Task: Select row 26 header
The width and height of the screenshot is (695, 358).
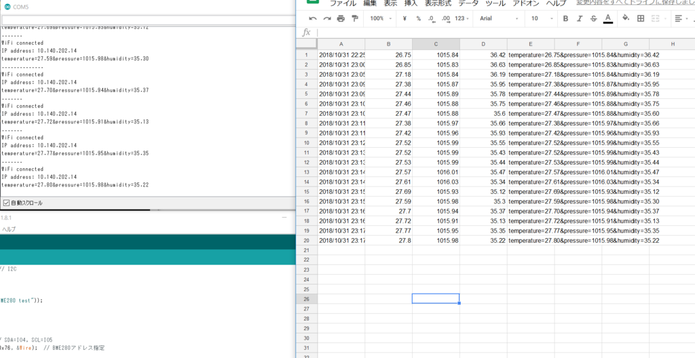Action: [x=306, y=298]
